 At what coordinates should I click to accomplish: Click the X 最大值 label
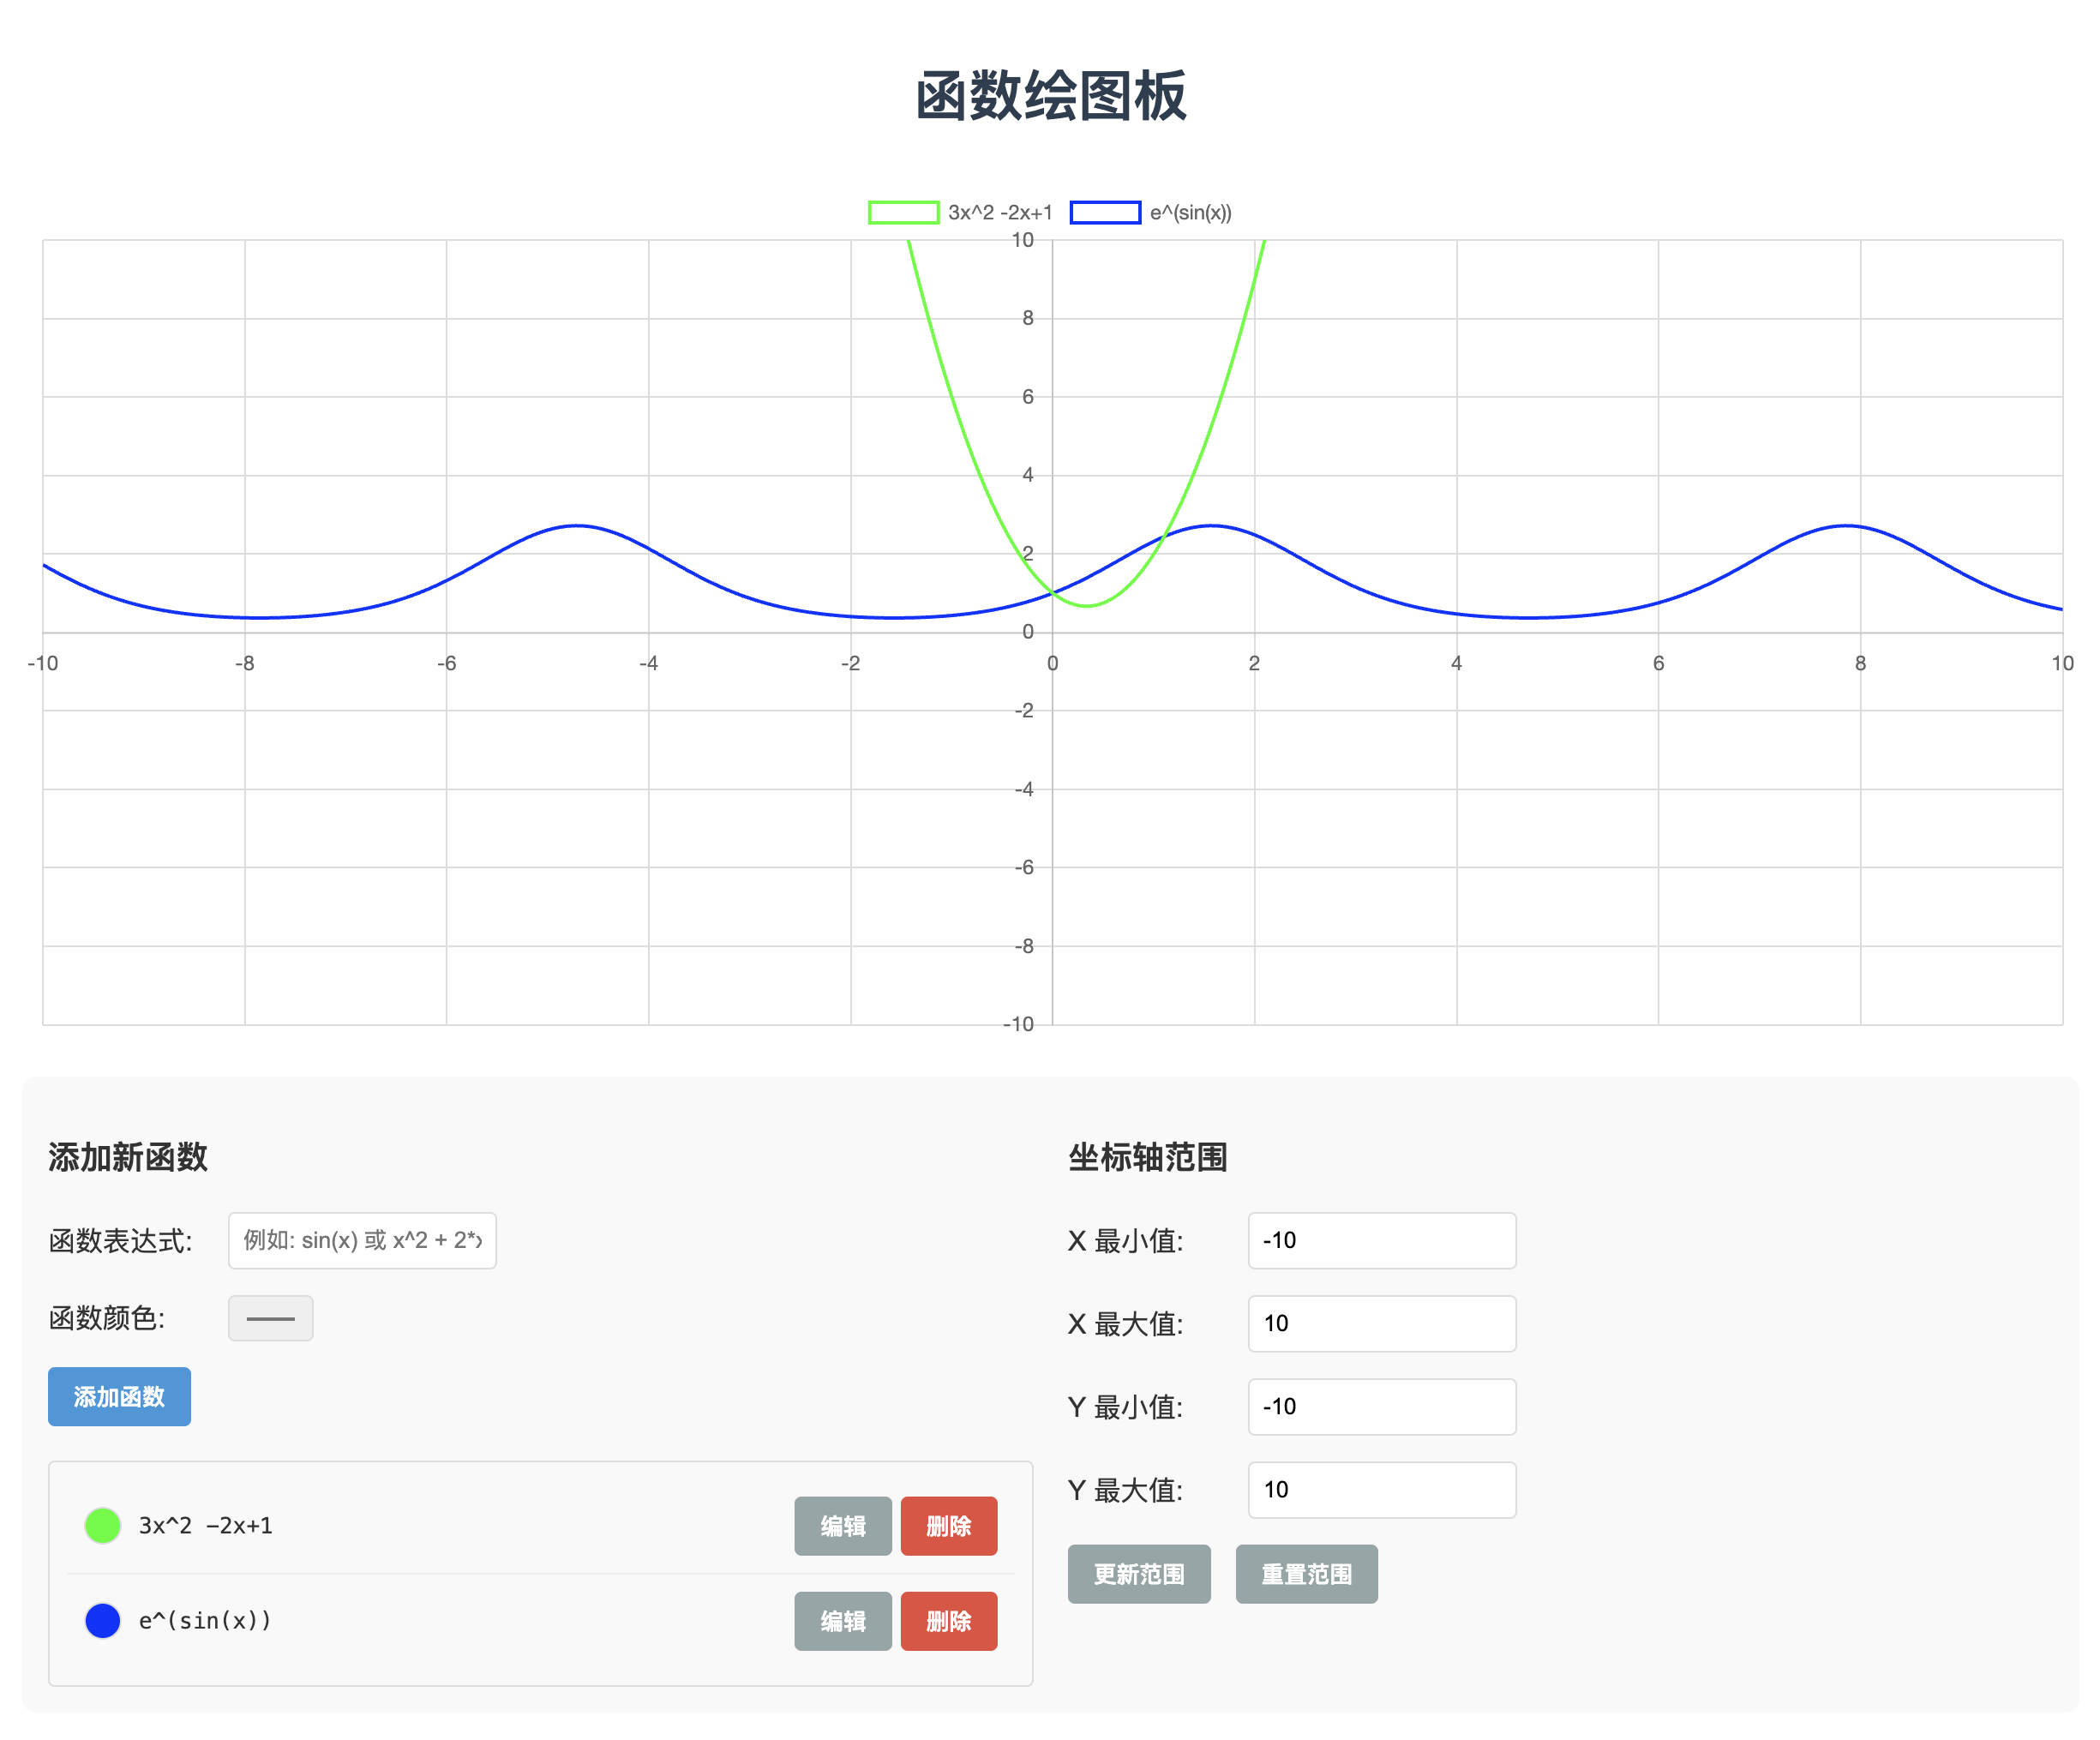click(x=1126, y=1324)
